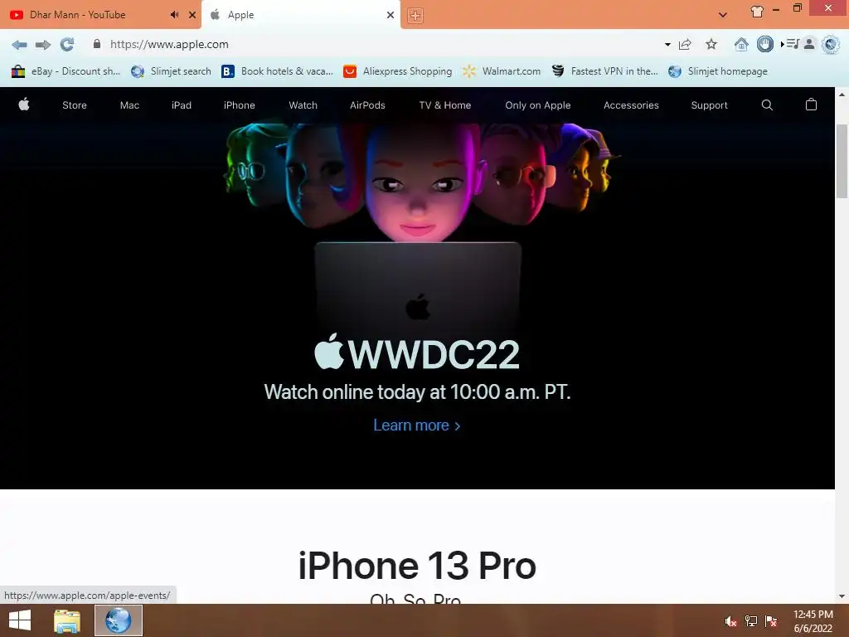Open the address bar history dropdown arrow
The image size is (849, 637).
tap(667, 45)
